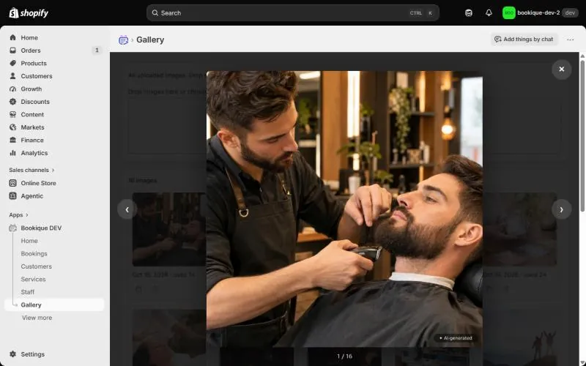Click the Gallery page title
586x366 pixels.
(150, 40)
